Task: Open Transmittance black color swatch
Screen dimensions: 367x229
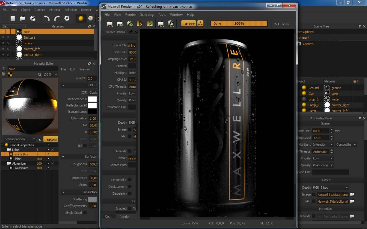Action: click(92, 112)
